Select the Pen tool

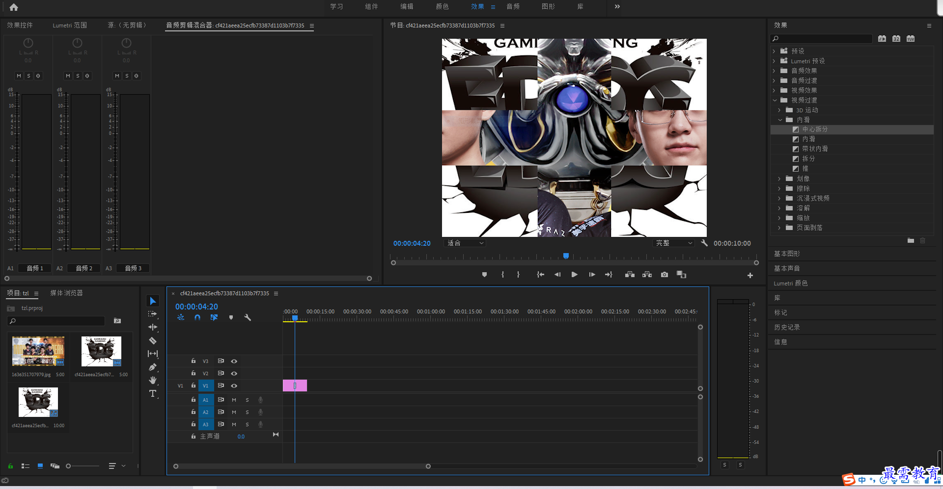(x=153, y=367)
